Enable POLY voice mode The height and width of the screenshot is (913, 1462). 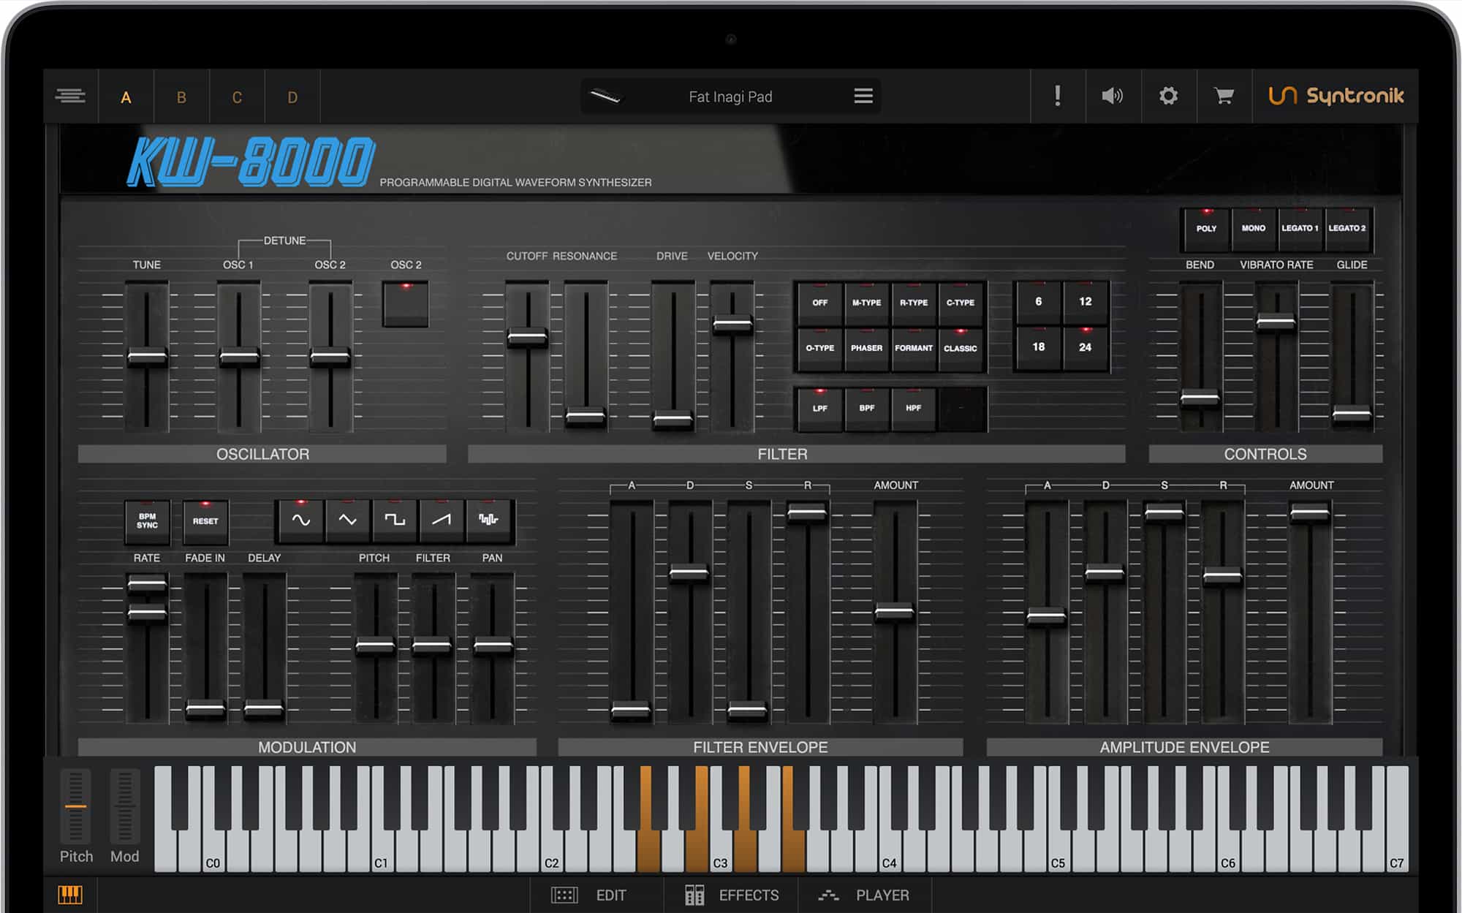(x=1206, y=229)
